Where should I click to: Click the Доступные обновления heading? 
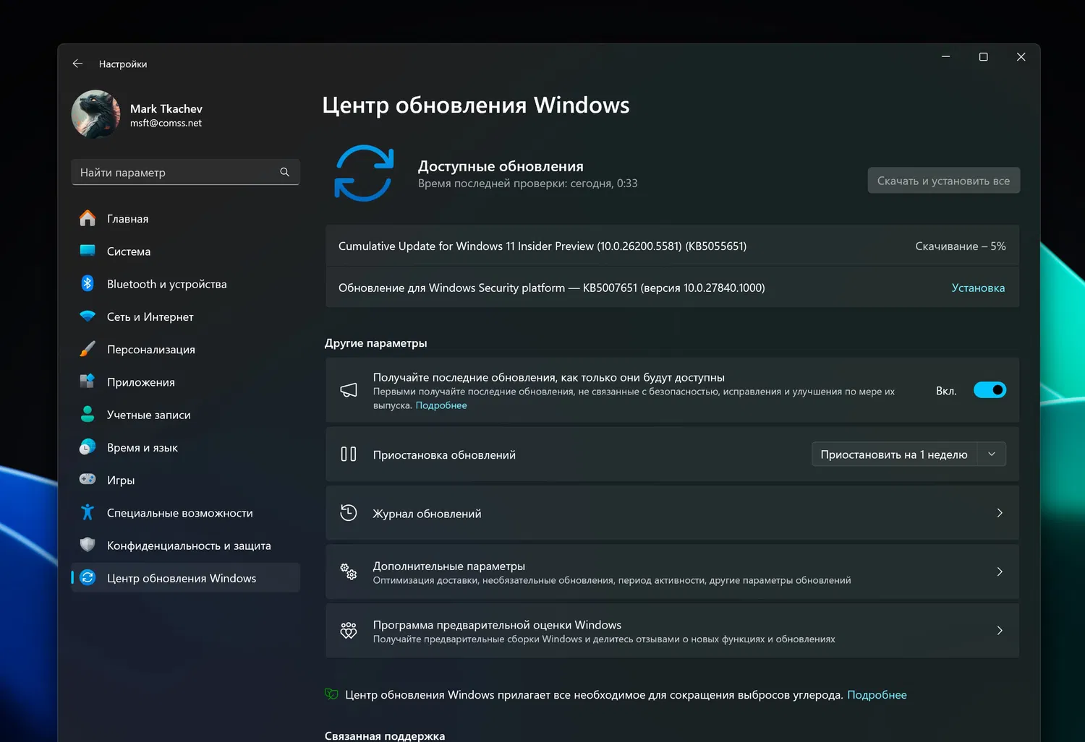pos(501,166)
